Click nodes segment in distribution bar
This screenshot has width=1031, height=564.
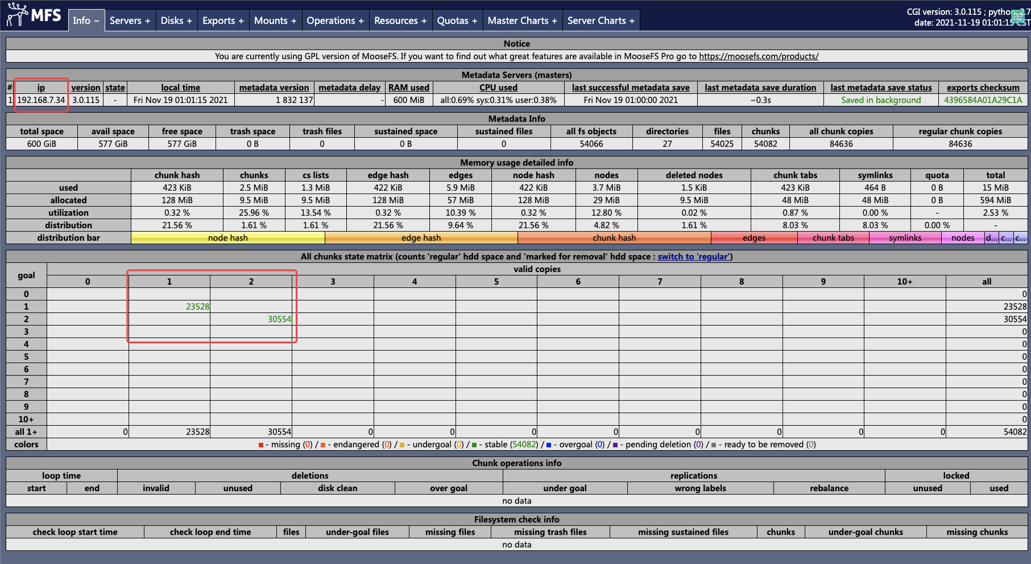(963, 238)
